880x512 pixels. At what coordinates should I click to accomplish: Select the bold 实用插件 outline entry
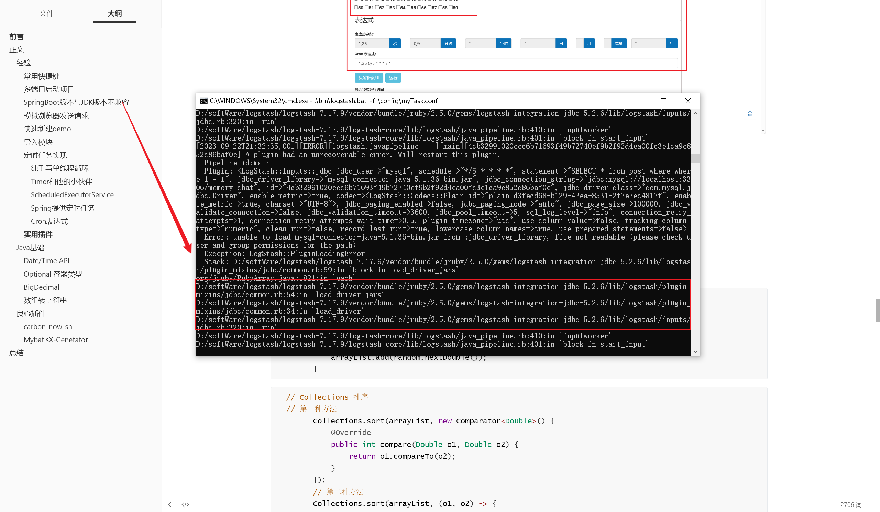(38, 234)
